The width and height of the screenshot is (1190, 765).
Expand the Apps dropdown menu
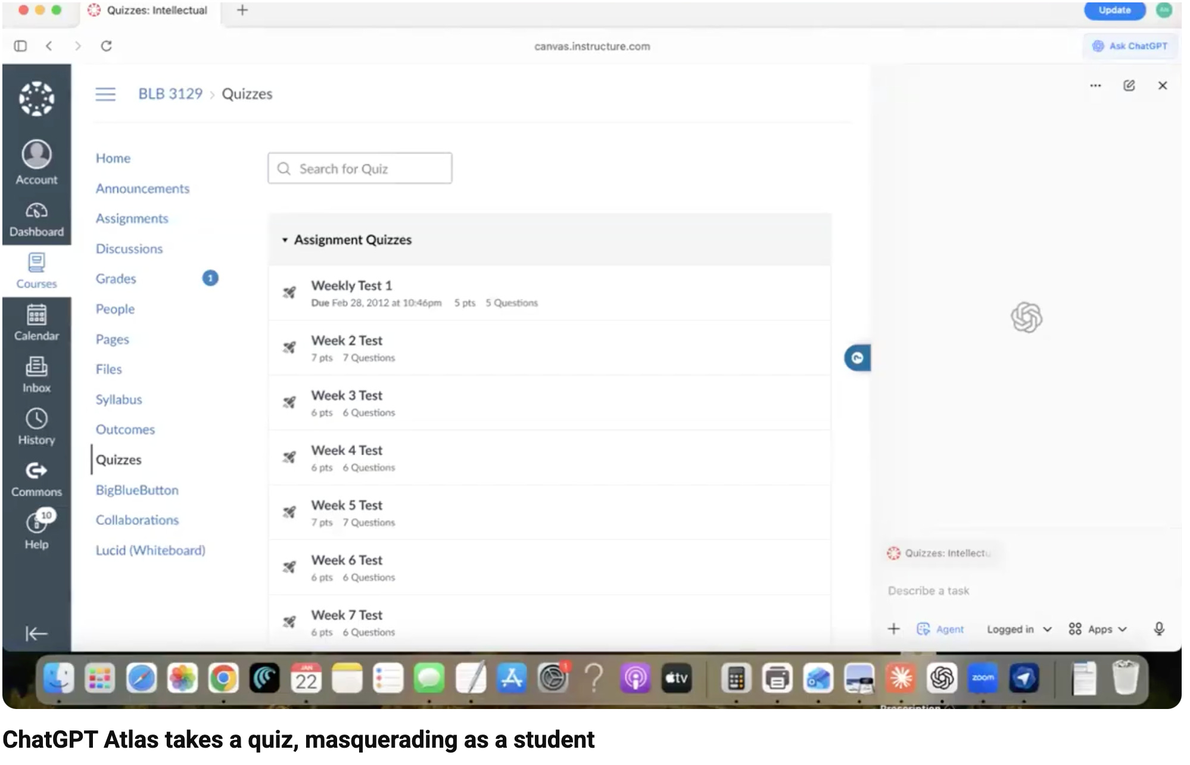[1098, 629]
